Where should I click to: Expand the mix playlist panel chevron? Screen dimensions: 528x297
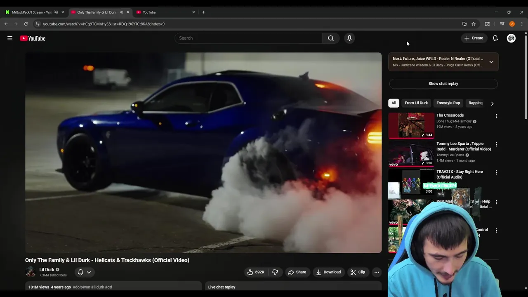point(491,62)
